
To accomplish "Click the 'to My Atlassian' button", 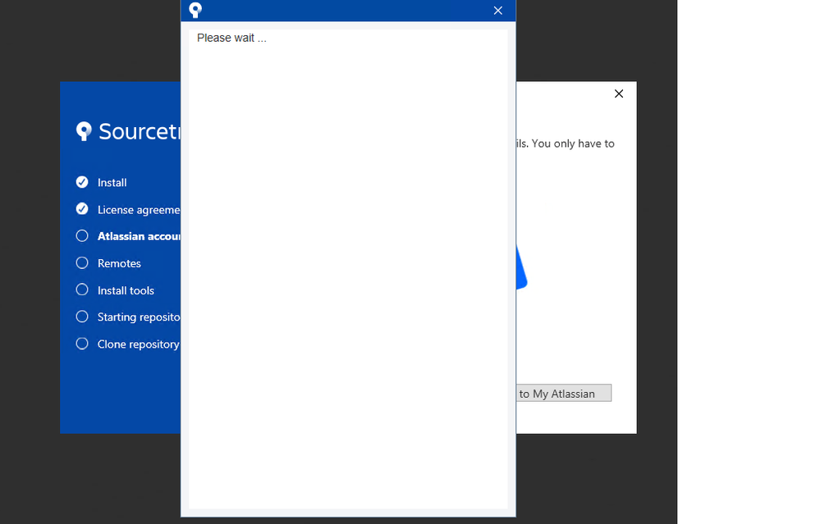I will point(564,394).
